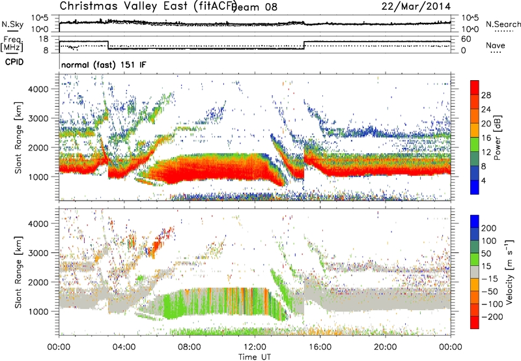Viewport: 521px width, 361px height.
Task: Click the '-100' tick on Velocity colorbar
Action: pyautogui.click(x=492, y=304)
